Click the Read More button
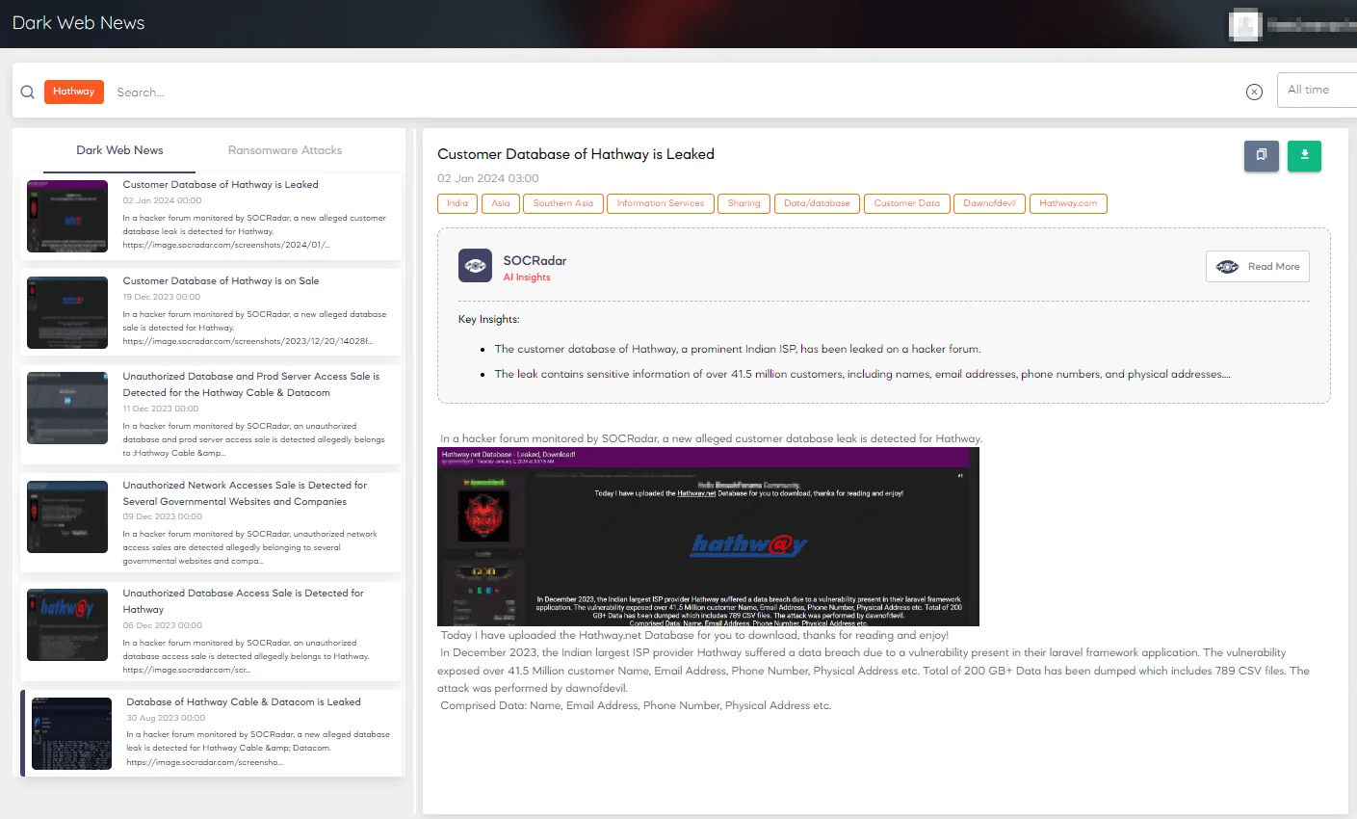The image size is (1357, 819). point(1257,267)
